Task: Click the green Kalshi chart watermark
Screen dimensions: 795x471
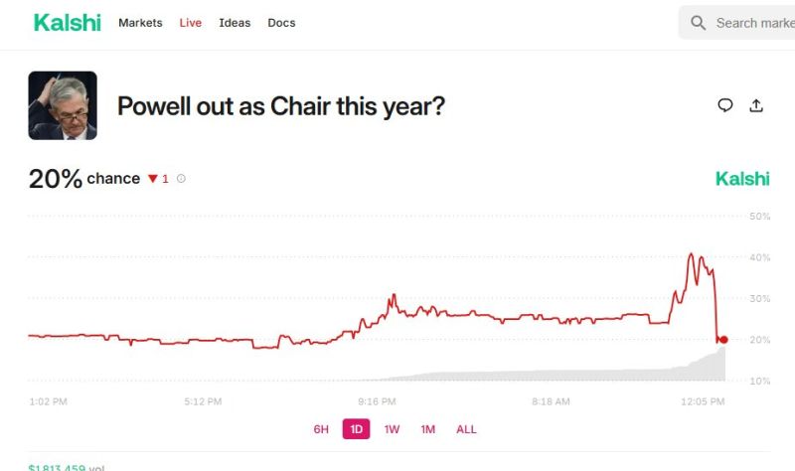Action: 742,179
